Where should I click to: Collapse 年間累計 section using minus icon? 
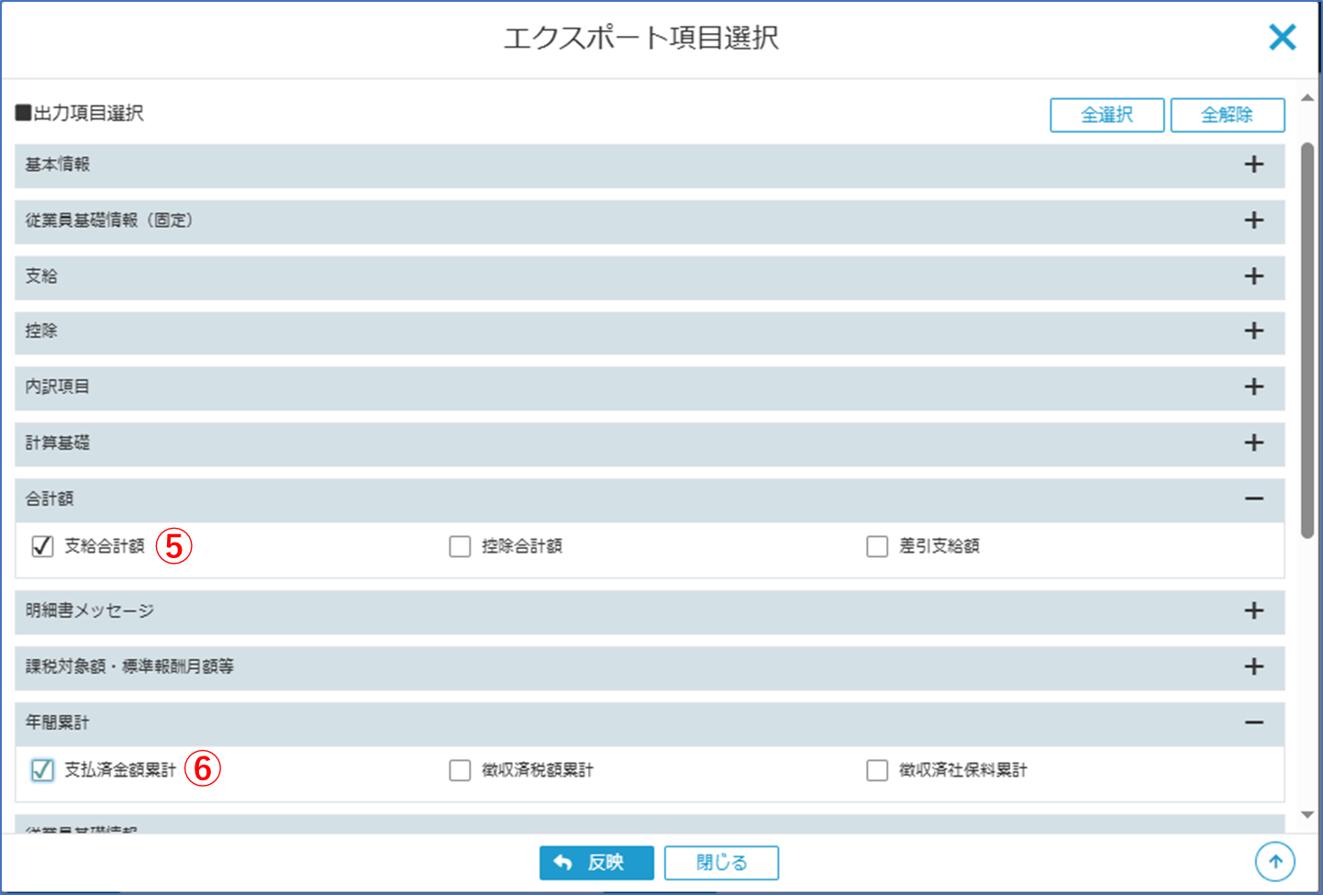click(1253, 722)
